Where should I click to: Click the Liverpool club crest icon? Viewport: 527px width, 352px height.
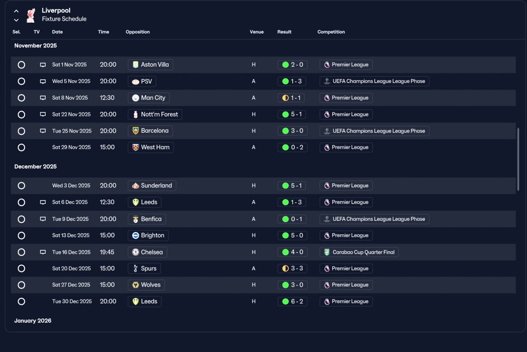30,16
